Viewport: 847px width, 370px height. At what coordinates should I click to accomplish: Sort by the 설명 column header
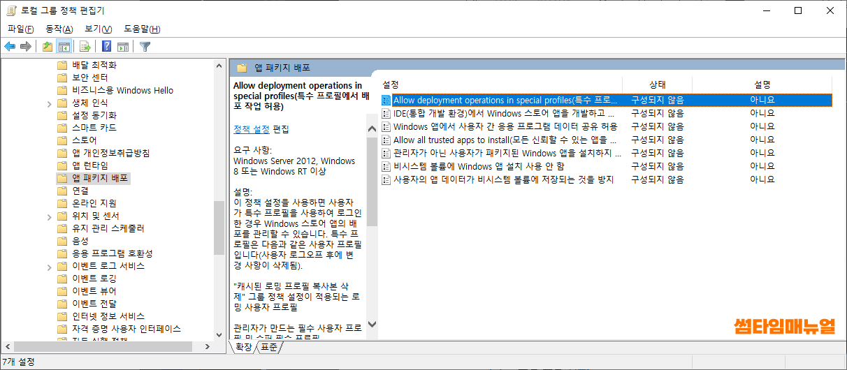click(x=762, y=84)
